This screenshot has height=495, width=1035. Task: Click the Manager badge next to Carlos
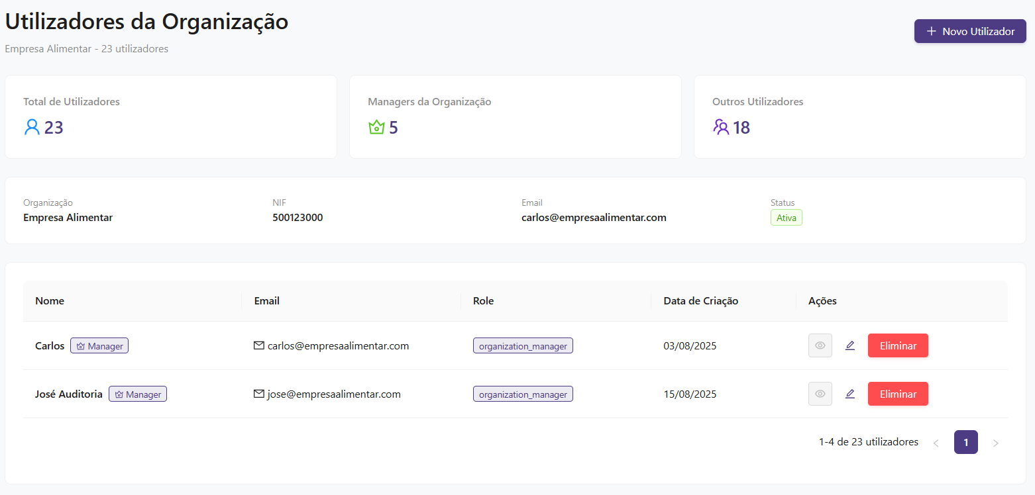99,345
